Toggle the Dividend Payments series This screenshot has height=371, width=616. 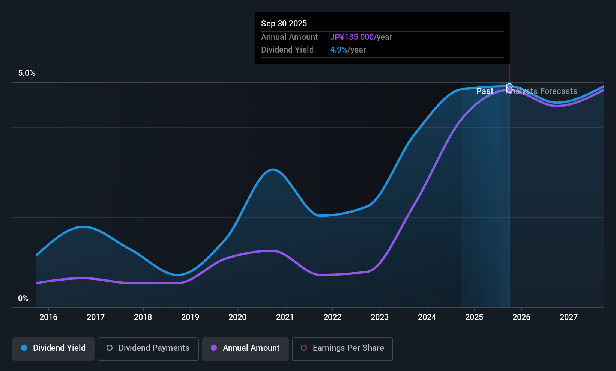tap(148, 349)
